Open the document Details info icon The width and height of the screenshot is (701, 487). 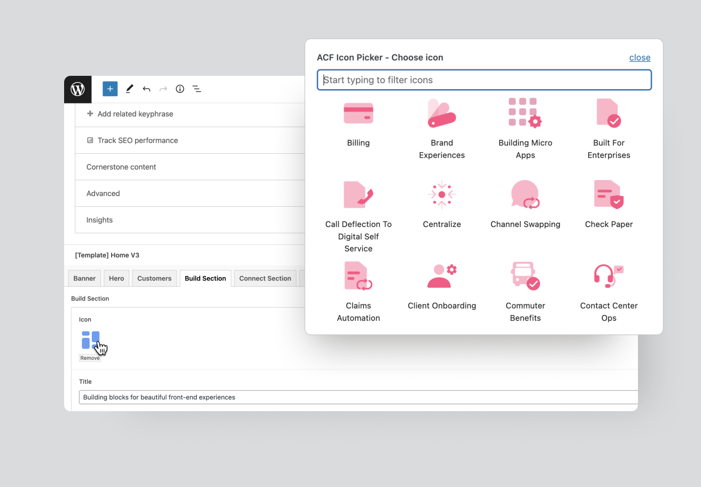pos(180,89)
